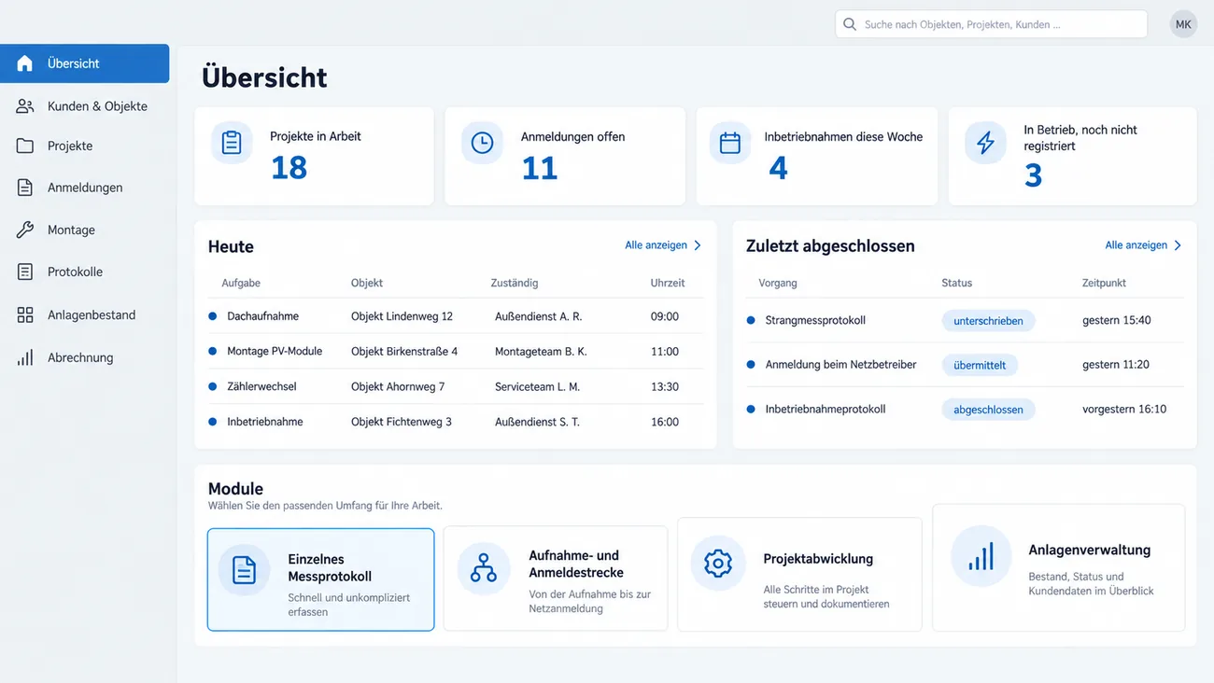Viewport: 1214px width, 683px height.
Task: Click the gear icon in Projektabwicklung
Action: tap(718, 563)
